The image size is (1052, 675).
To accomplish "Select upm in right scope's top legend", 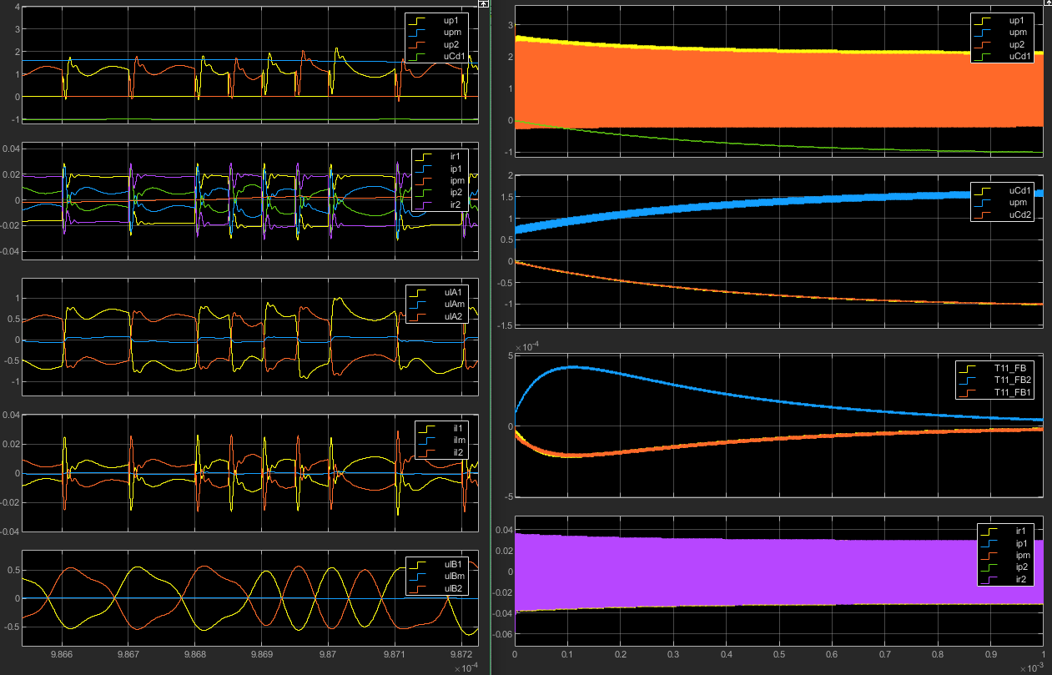I will (1017, 32).
